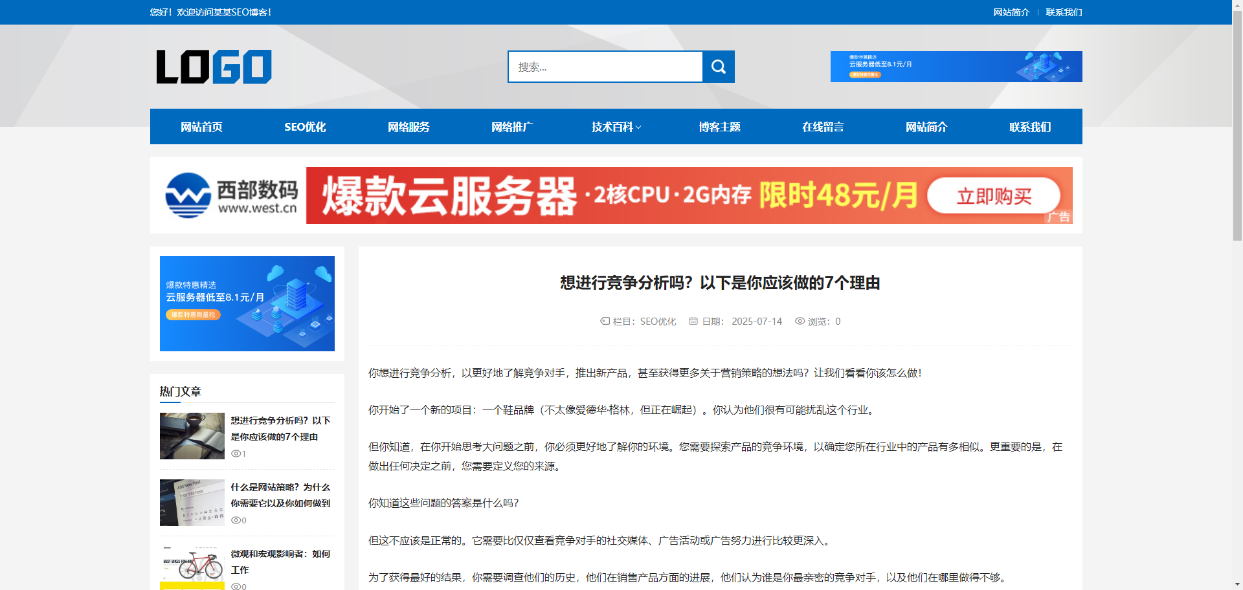1243x590 pixels.
Task: Open the 在线留言 nav item
Action: click(823, 127)
